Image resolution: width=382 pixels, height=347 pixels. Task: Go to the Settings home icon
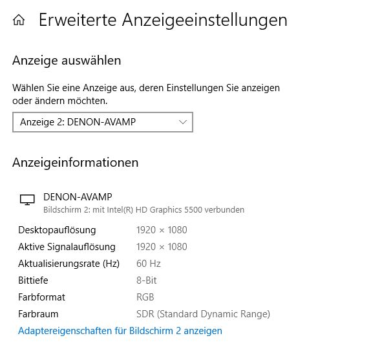click(19, 20)
